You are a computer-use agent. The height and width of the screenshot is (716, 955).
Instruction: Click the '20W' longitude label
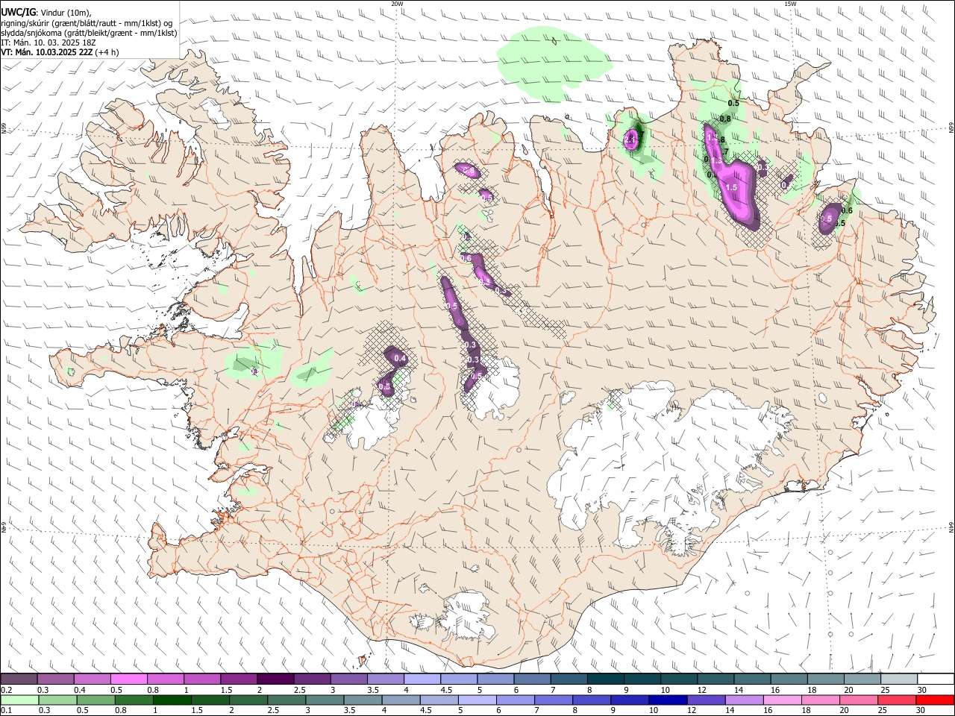[397, 4]
